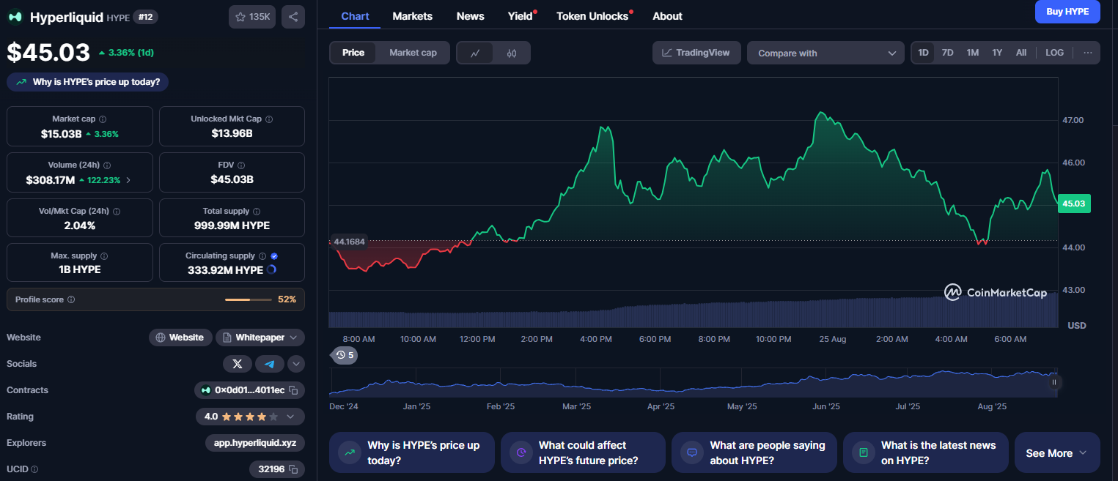Open the Telegram social link
Screen dimensions: 1118x481
(x=270, y=364)
